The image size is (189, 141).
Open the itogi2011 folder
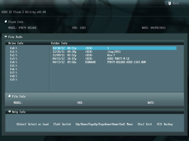(x=114, y=52)
